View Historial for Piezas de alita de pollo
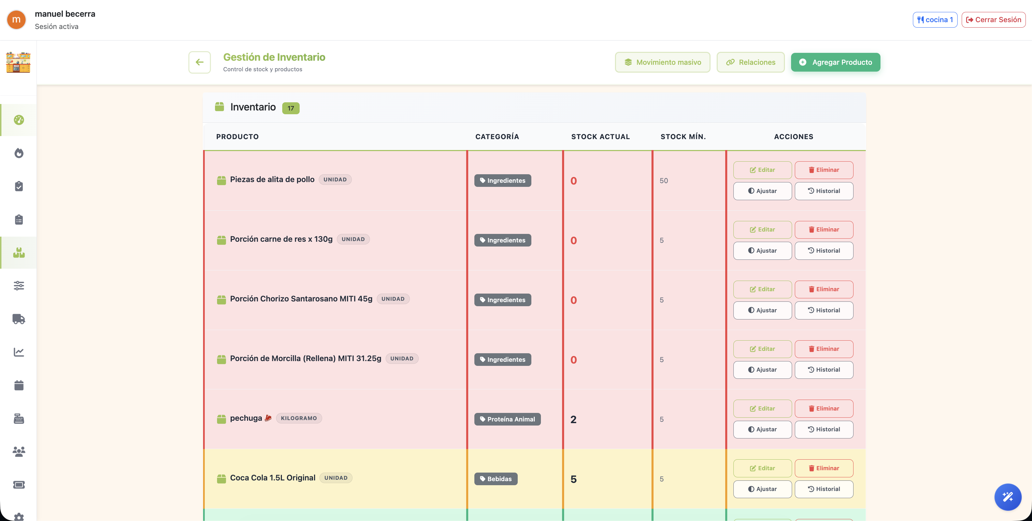1032x521 pixels. click(x=824, y=191)
